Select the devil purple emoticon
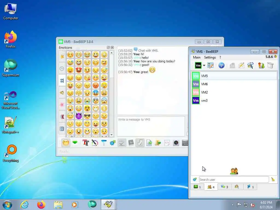This screenshot has width=280, height=210. (78, 116)
